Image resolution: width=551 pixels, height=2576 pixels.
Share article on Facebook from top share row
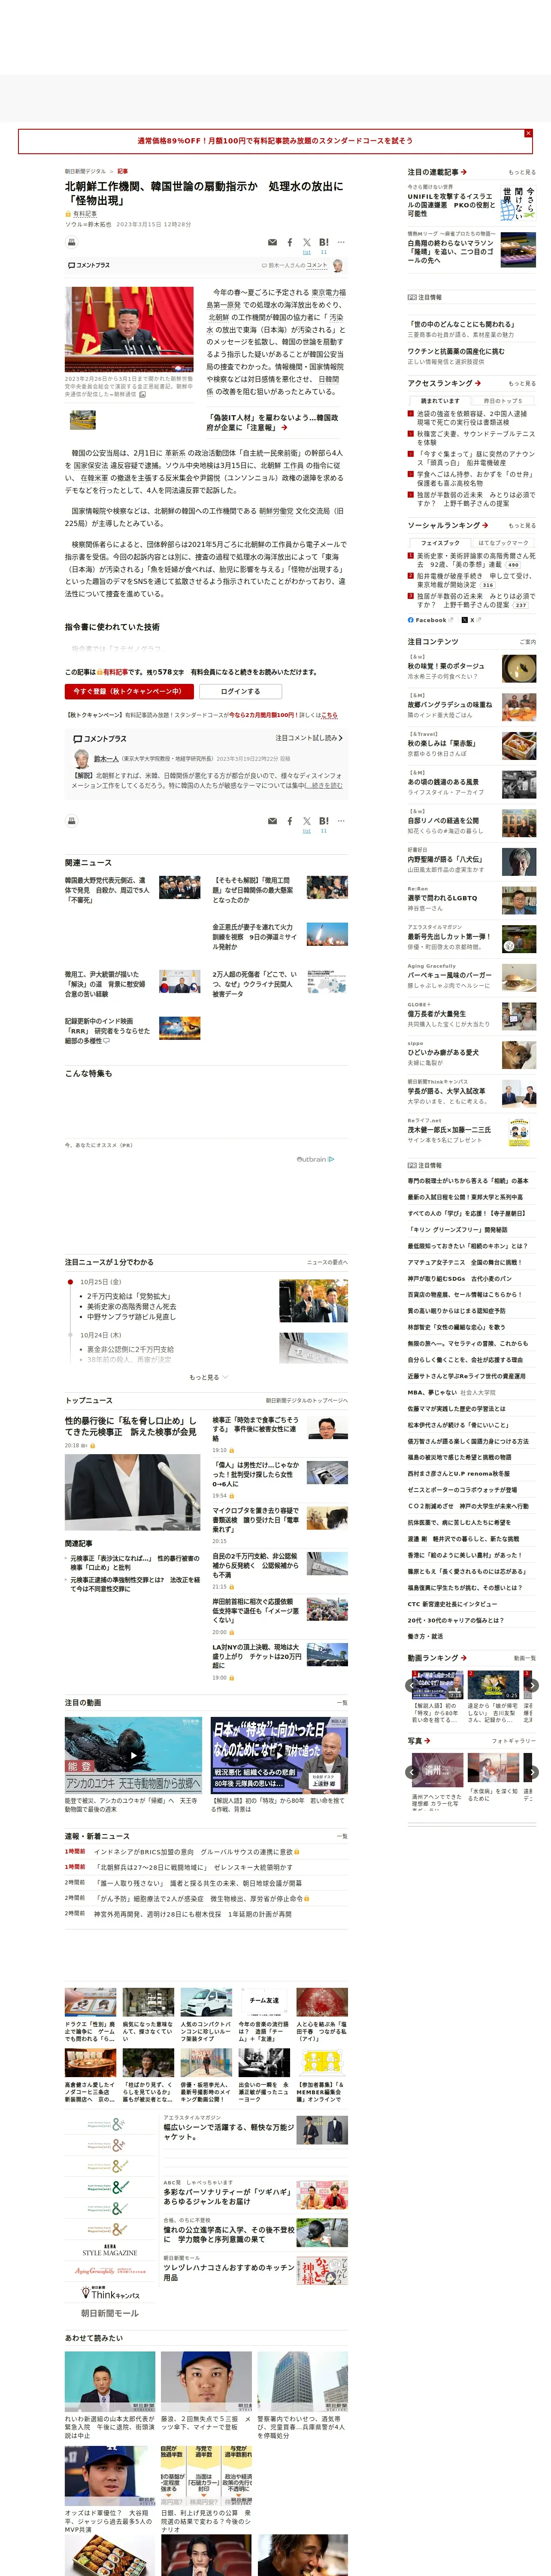click(x=290, y=242)
